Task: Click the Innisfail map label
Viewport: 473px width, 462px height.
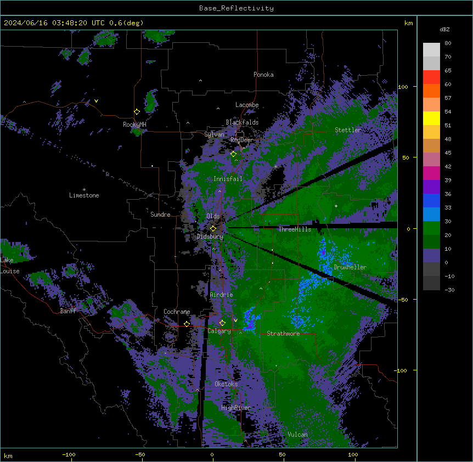Action: 228,179
